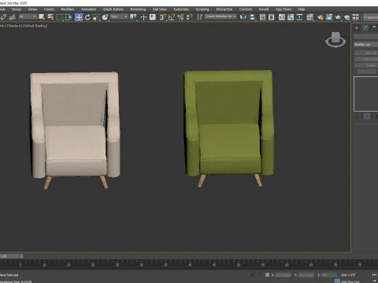Click the Default Shading viewport label
The image size is (378, 283).
(35, 26)
